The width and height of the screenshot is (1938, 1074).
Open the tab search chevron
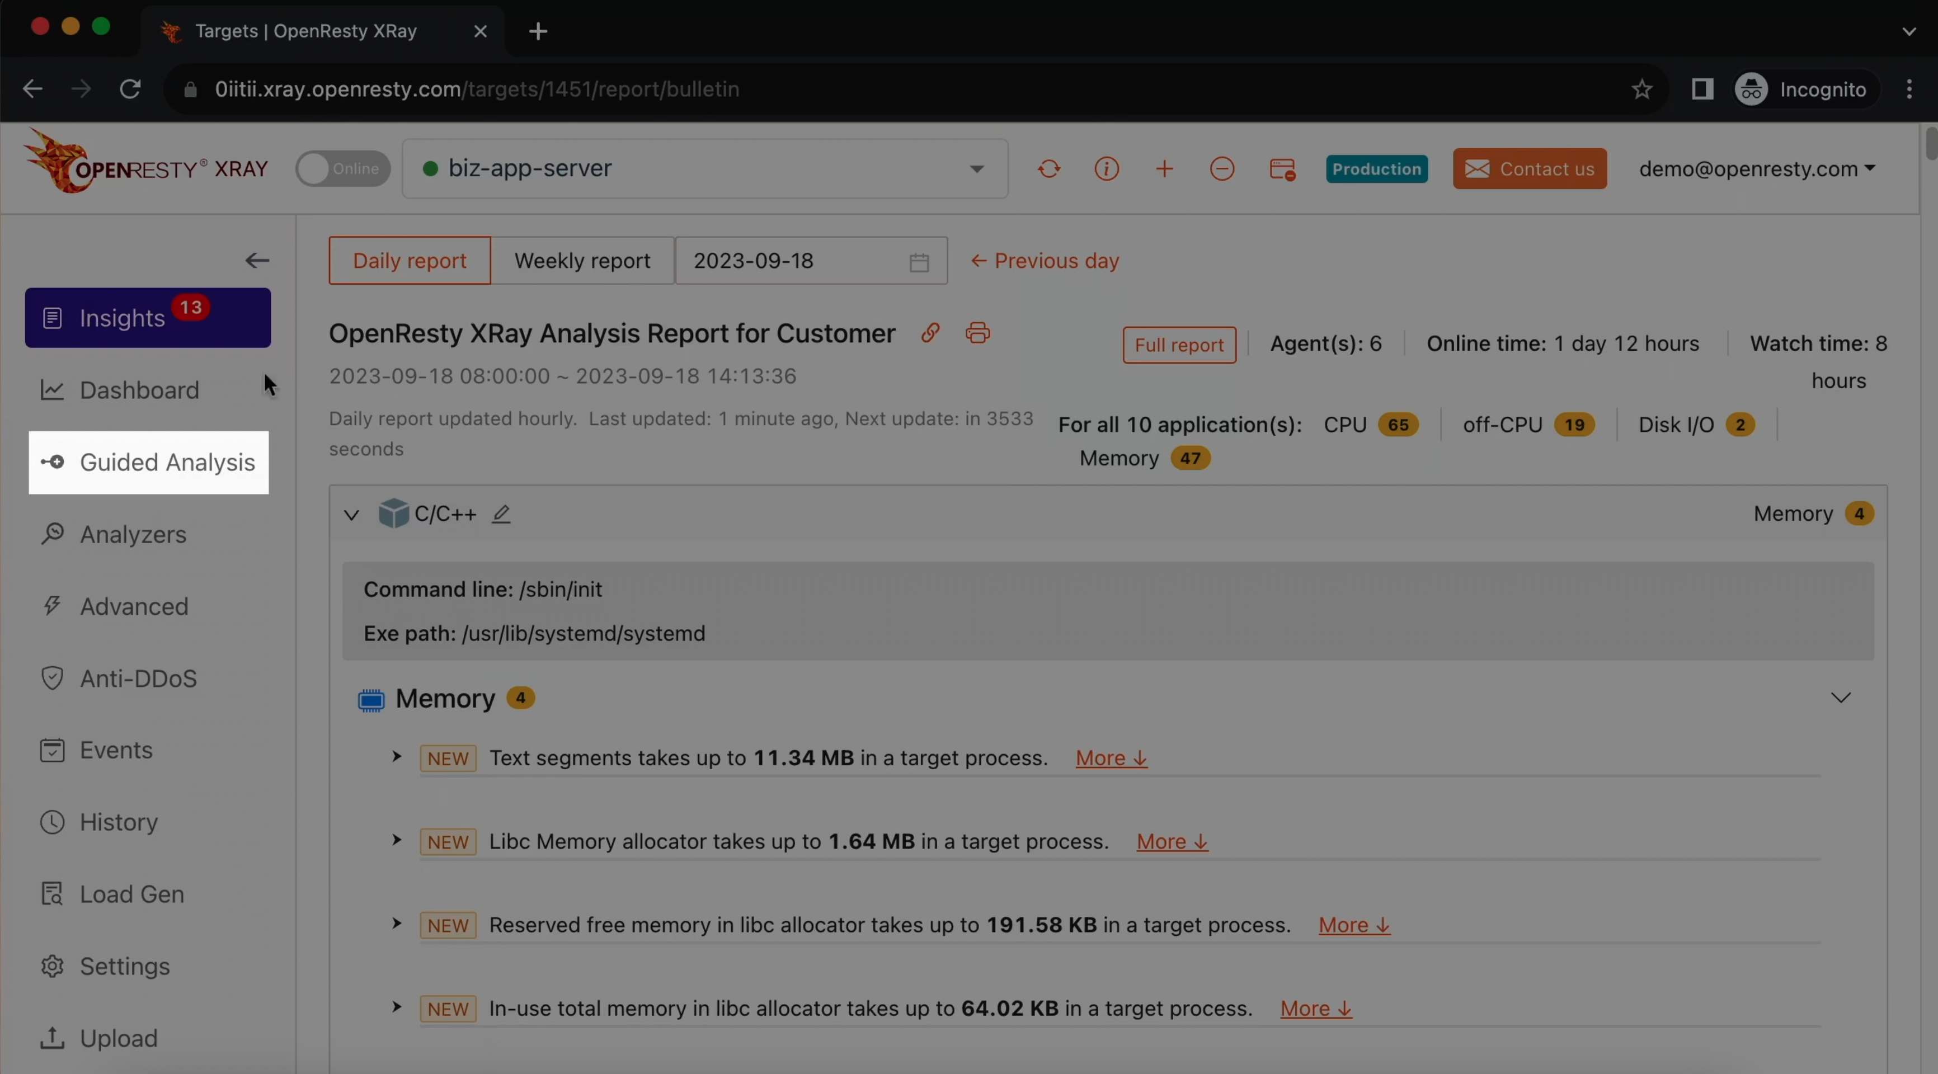click(1909, 31)
